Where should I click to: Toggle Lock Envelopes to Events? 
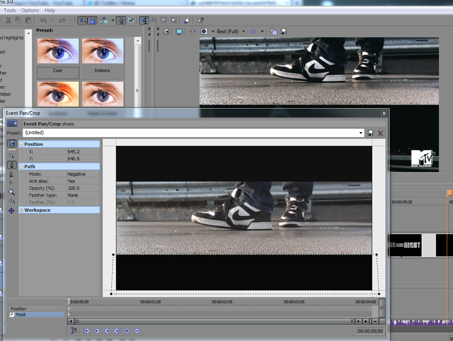coord(121,21)
